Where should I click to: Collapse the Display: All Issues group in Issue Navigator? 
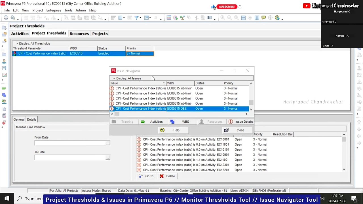tap(114, 78)
